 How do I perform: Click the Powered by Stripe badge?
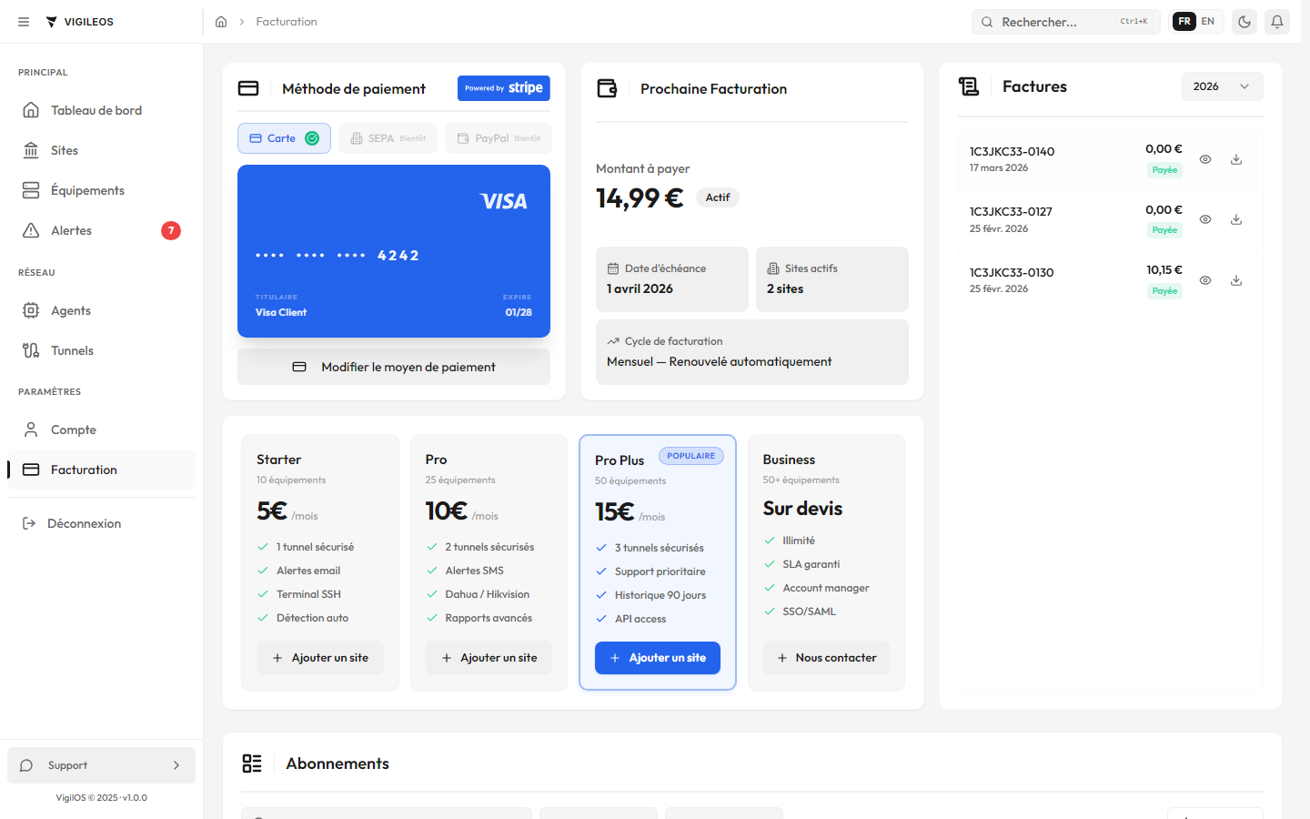tap(504, 88)
